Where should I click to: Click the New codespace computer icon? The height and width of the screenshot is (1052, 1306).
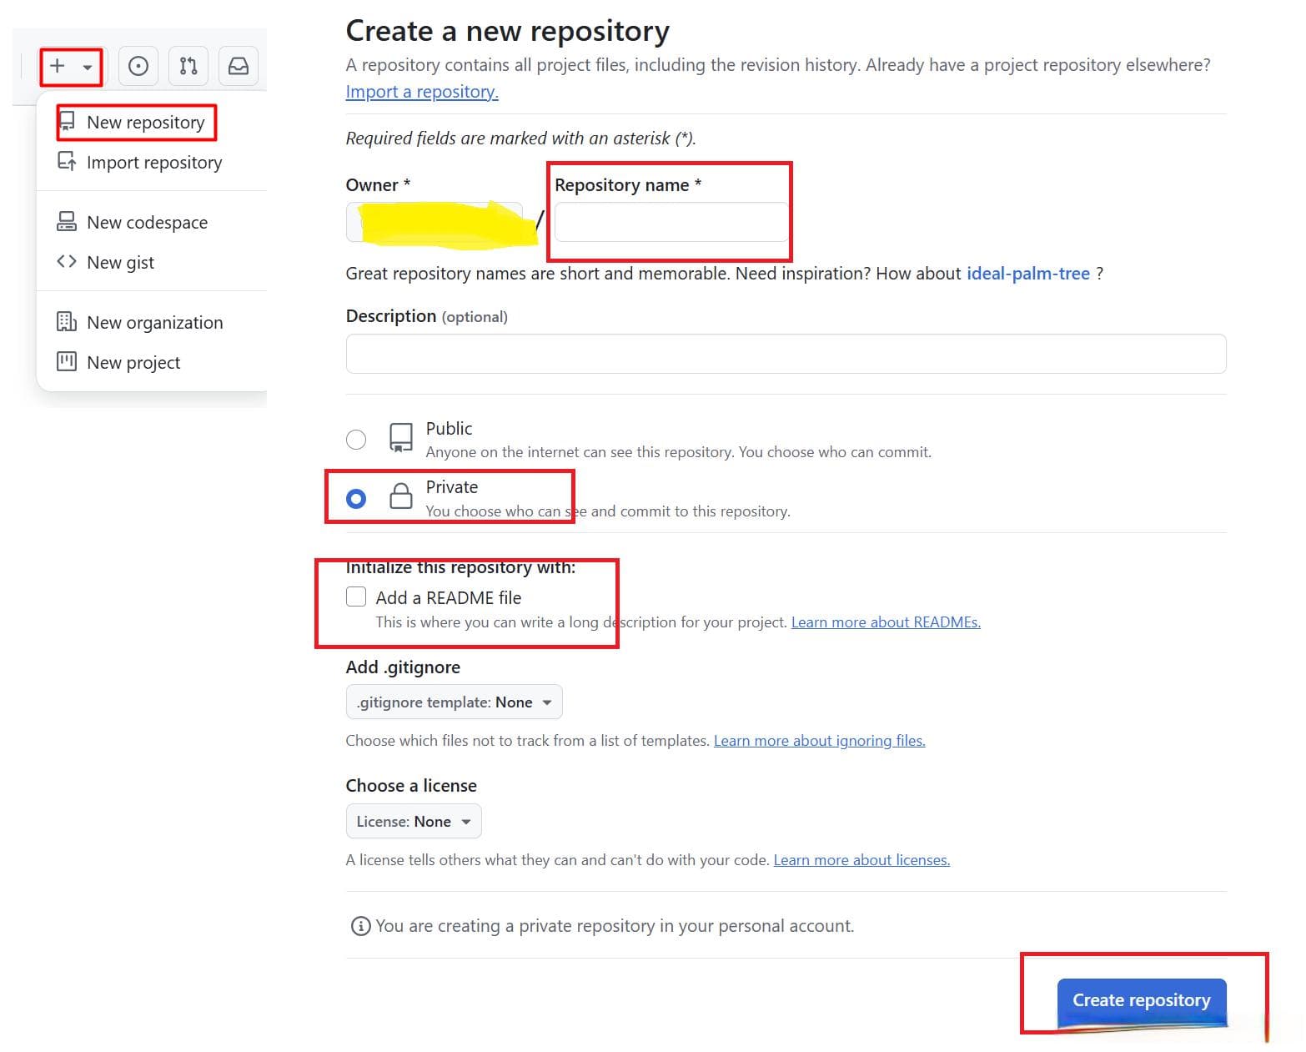(x=66, y=221)
